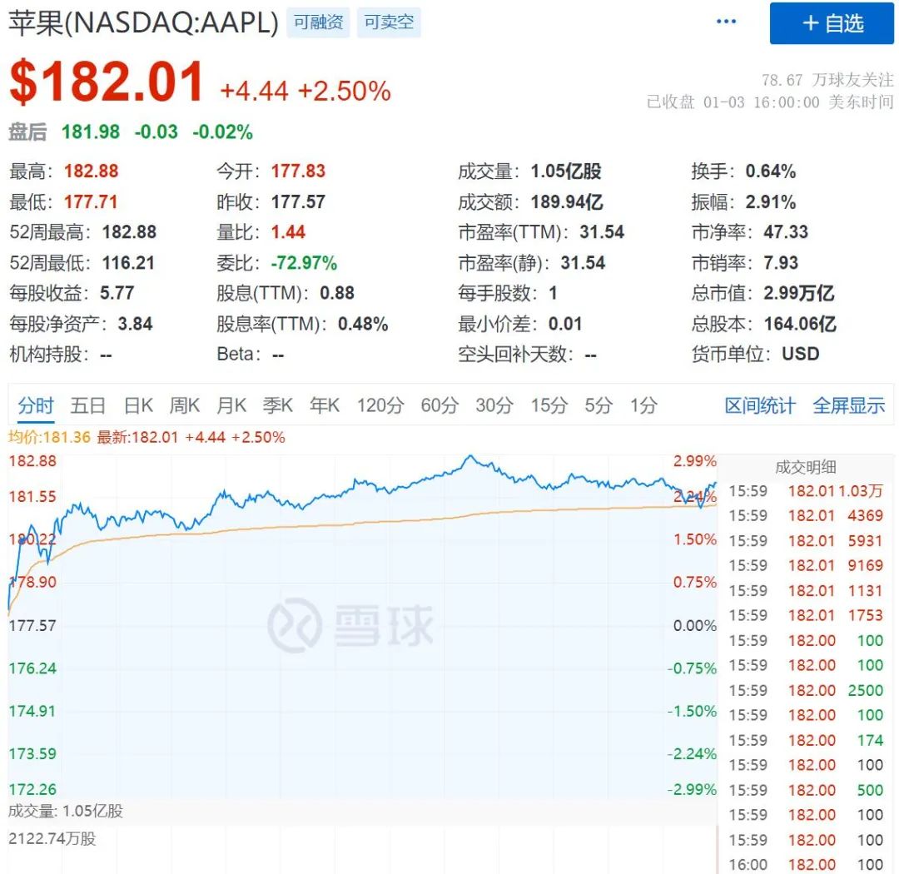
Task: Click the 市销率 value 7.93
Action: click(x=781, y=263)
